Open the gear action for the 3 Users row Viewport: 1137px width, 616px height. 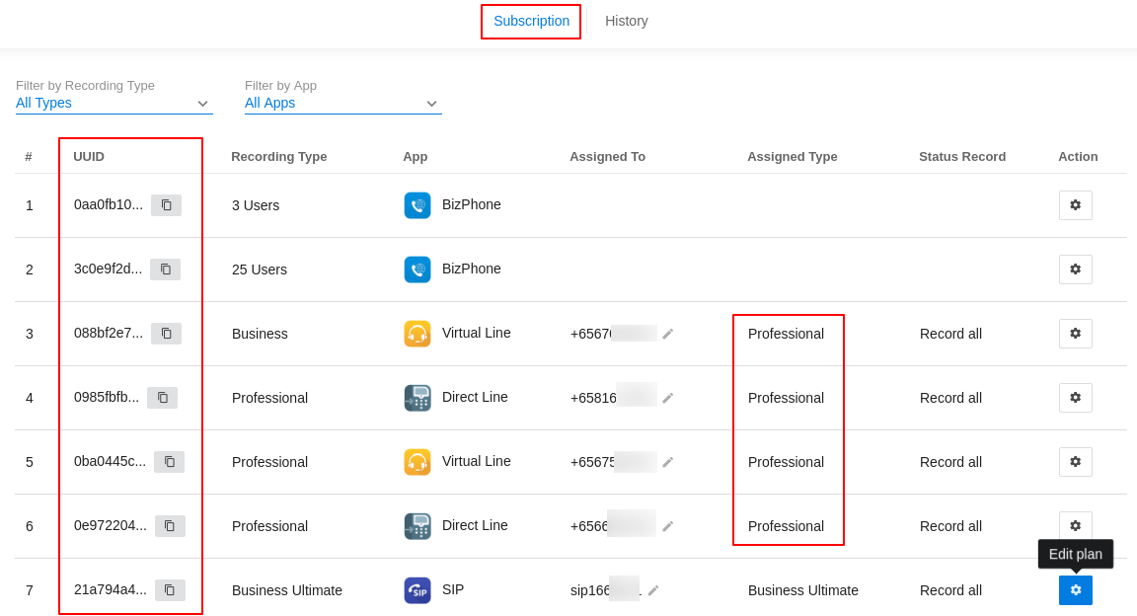(1076, 205)
